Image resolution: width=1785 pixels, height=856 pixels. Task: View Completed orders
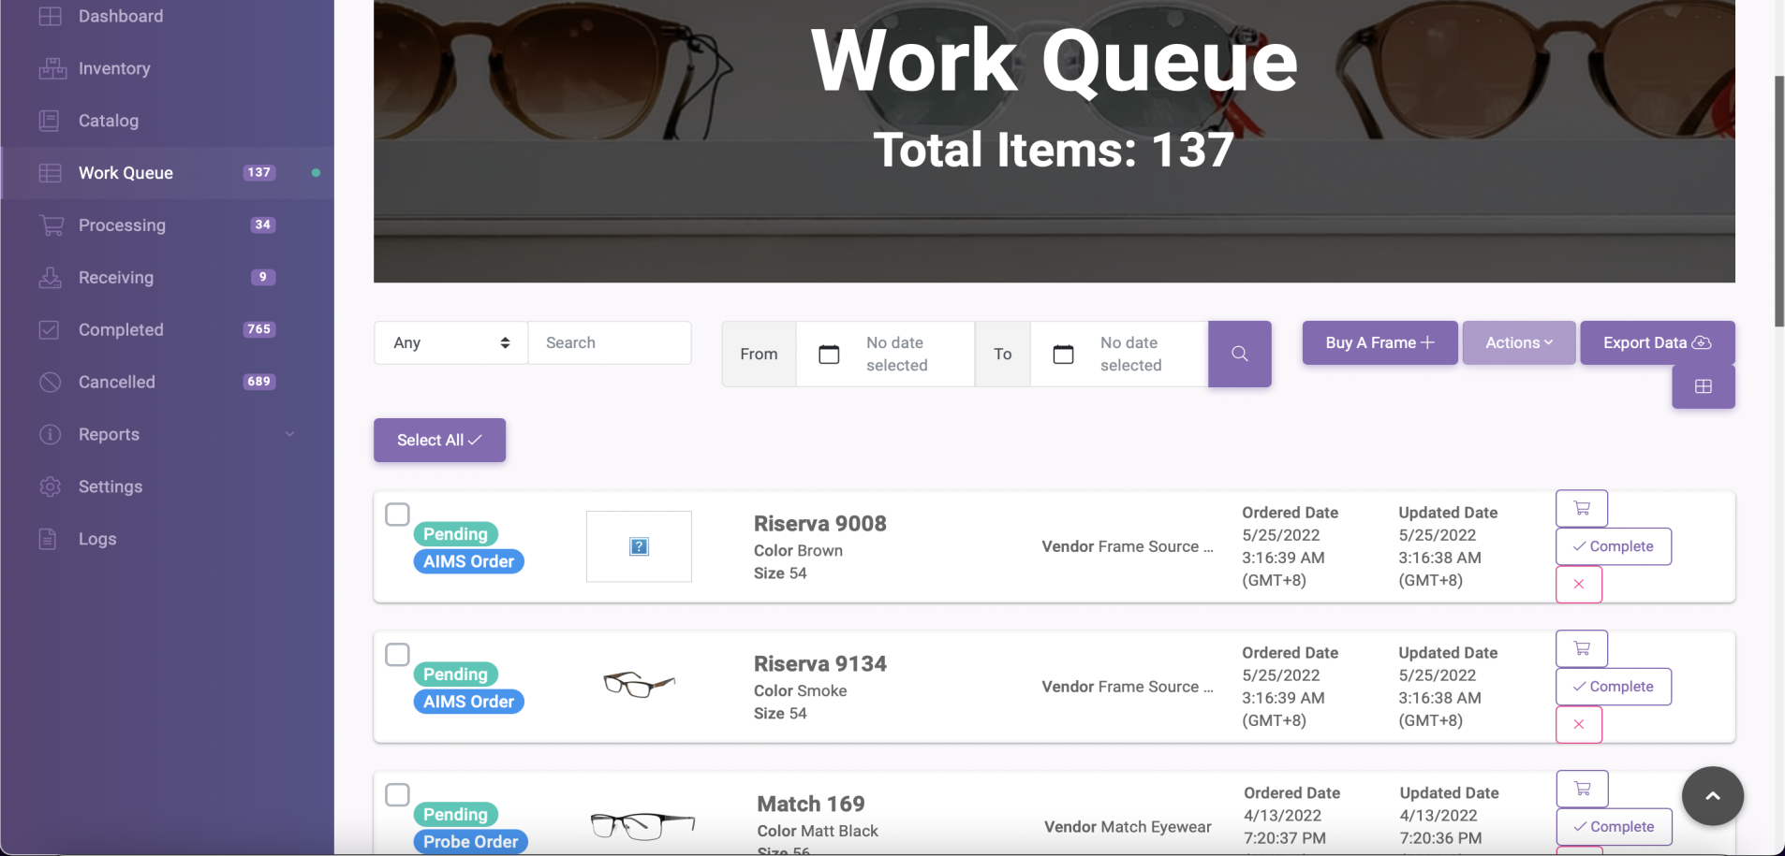click(121, 330)
